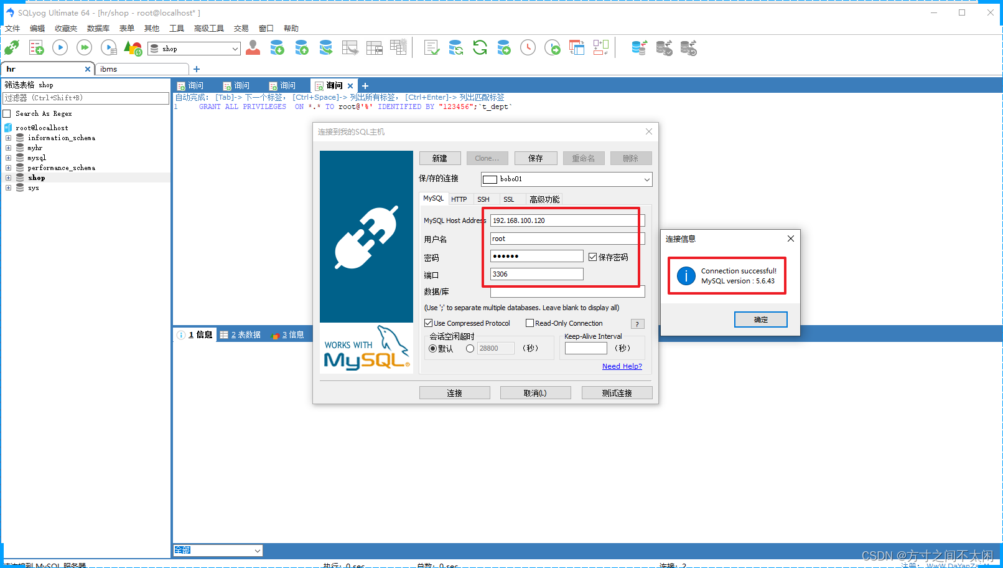Expand the sys database node
Image resolution: width=1003 pixels, height=568 pixels.
(8, 188)
